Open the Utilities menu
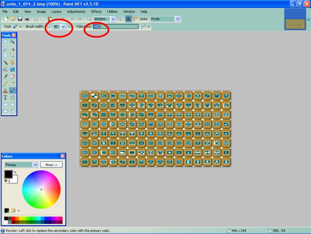 [x=112, y=12]
